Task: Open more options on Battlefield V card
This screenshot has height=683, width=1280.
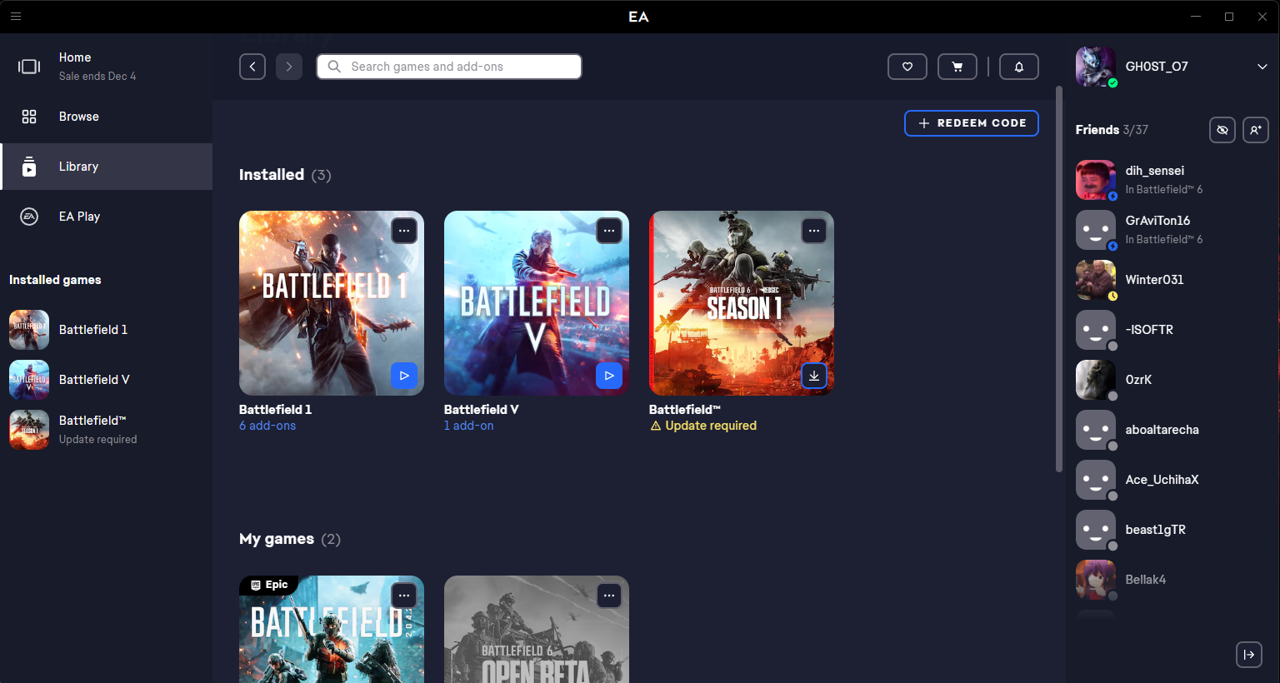Action: (609, 231)
